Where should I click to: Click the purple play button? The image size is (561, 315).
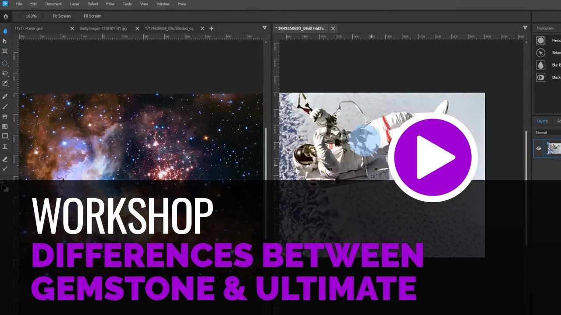[x=433, y=157]
